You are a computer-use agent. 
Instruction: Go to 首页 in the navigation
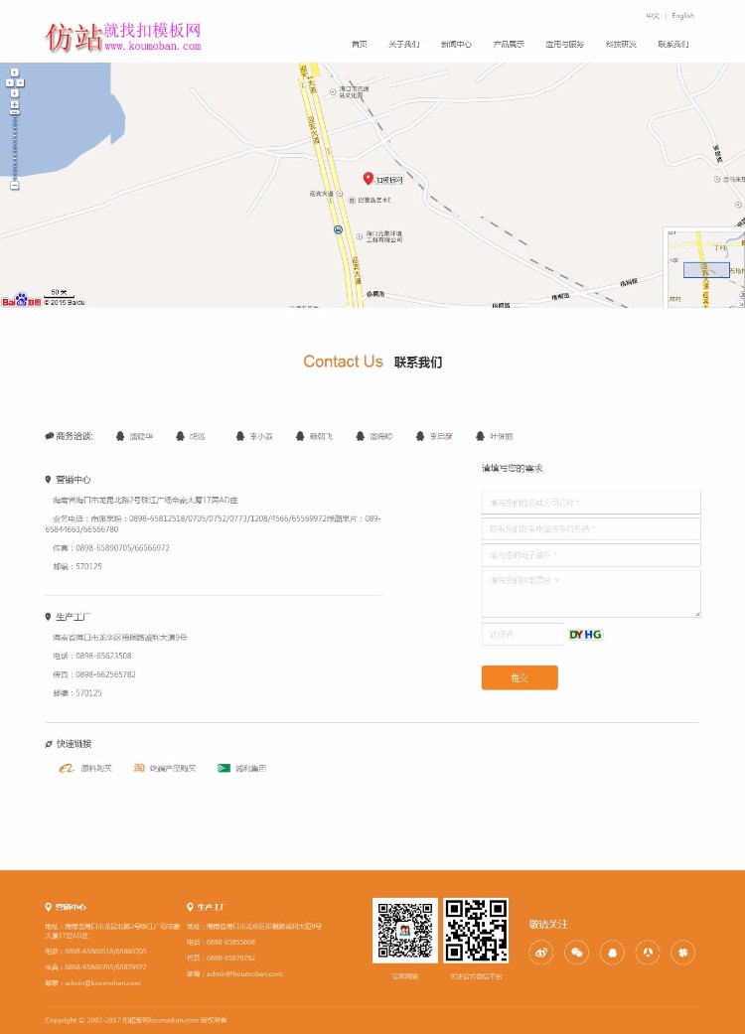click(360, 44)
